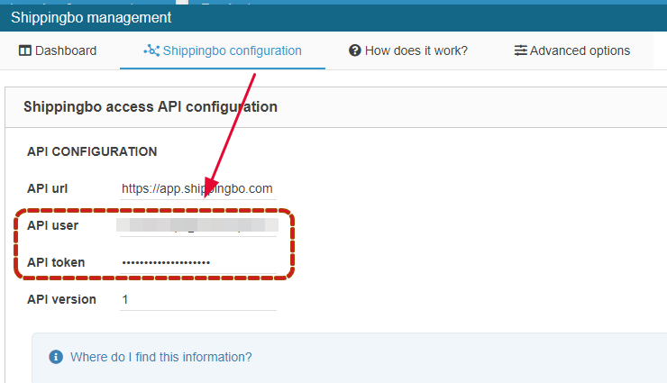Viewport: 667px width, 383px height.
Task: Click 'Shippingbo access API configuration' panel heading
Action: [x=151, y=106]
